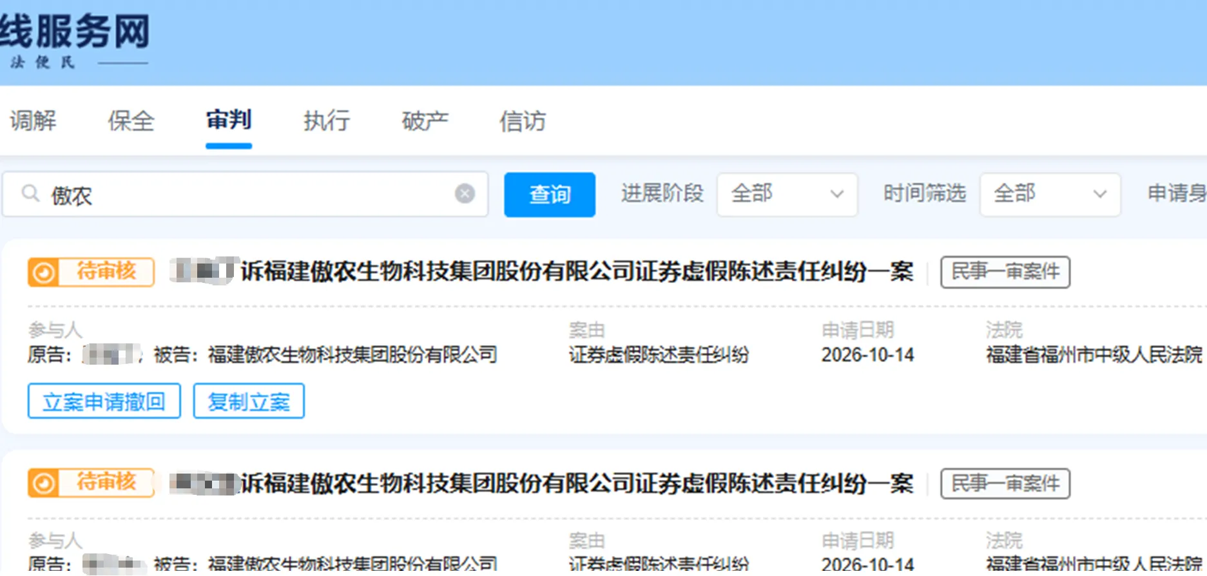Click the first case's 民事一审案件 tag
This screenshot has height=576, width=1207.
(x=1005, y=272)
